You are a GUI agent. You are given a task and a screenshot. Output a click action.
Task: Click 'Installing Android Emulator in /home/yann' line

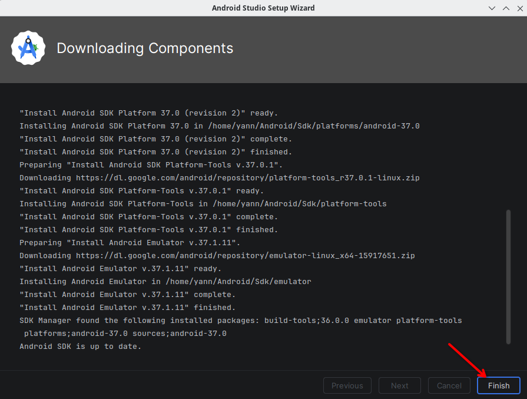click(x=165, y=282)
